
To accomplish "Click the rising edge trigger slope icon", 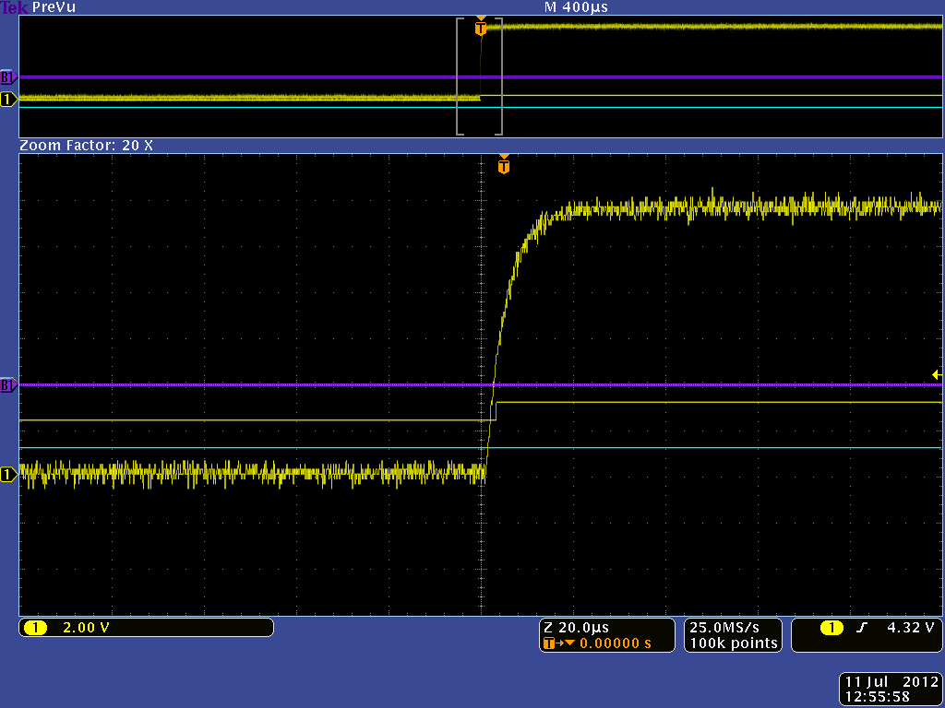I will 862,628.
